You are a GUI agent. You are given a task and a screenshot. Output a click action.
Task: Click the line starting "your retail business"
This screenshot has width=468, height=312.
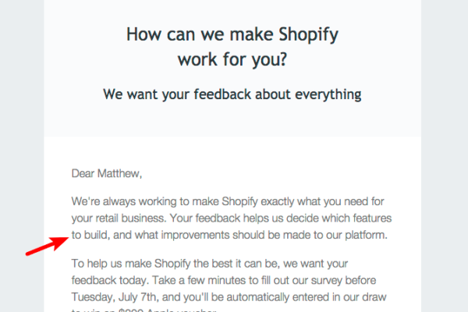(x=232, y=218)
